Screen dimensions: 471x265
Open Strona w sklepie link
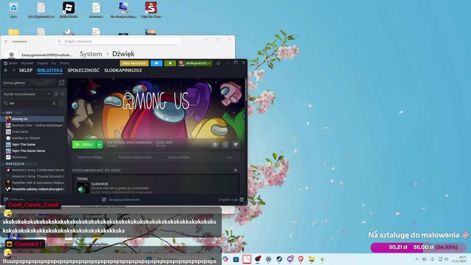pos(90,157)
